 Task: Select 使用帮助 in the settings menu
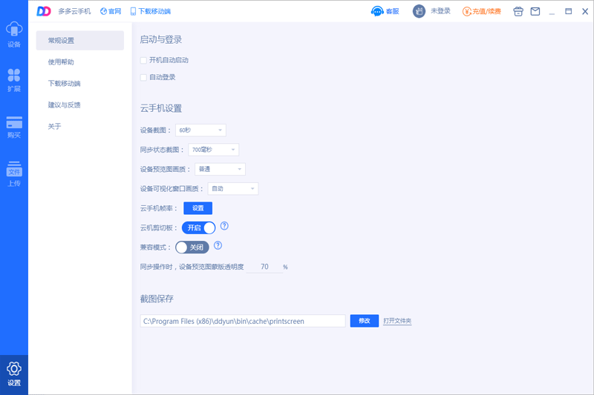(61, 62)
